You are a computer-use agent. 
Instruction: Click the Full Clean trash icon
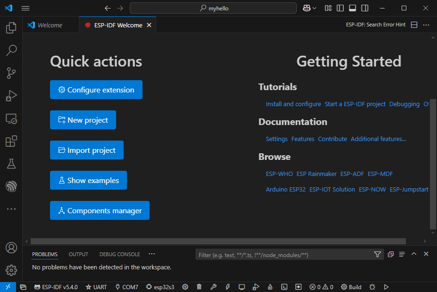click(199, 287)
